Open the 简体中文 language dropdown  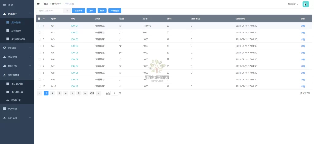pos(293,4)
